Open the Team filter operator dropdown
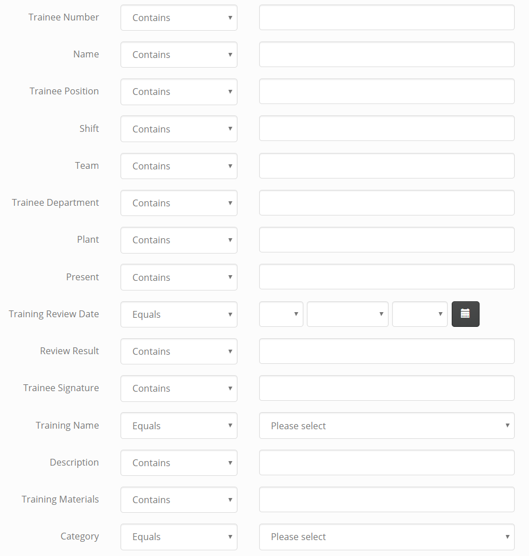Viewport: 529px width, 556px height. click(x=178, y=165)
